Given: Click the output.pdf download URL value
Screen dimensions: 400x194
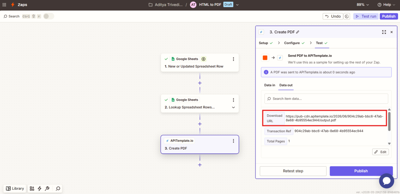Looking at the screenshot, I should 334,118.
